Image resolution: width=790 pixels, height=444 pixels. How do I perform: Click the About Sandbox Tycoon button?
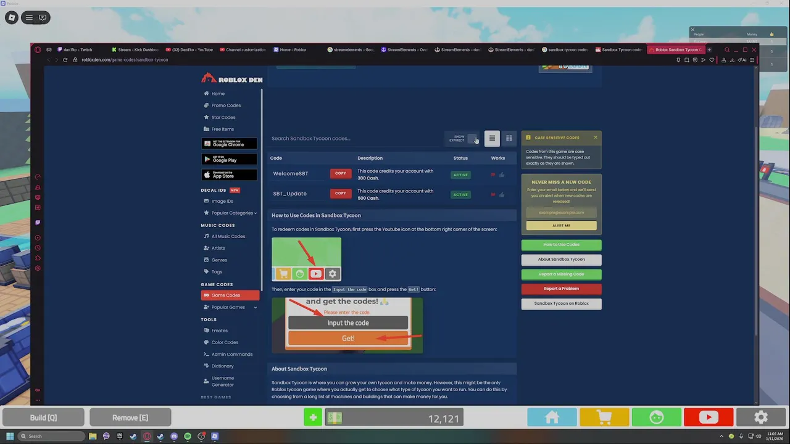pyautogui.click(x=561, y=260)
